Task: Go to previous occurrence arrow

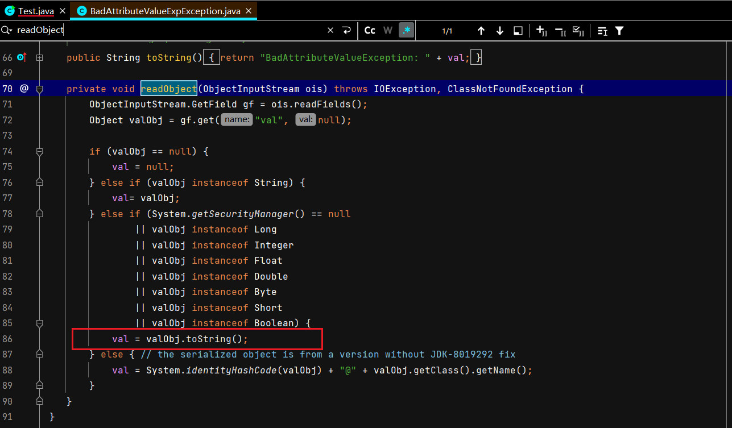Action: point(481,31)
